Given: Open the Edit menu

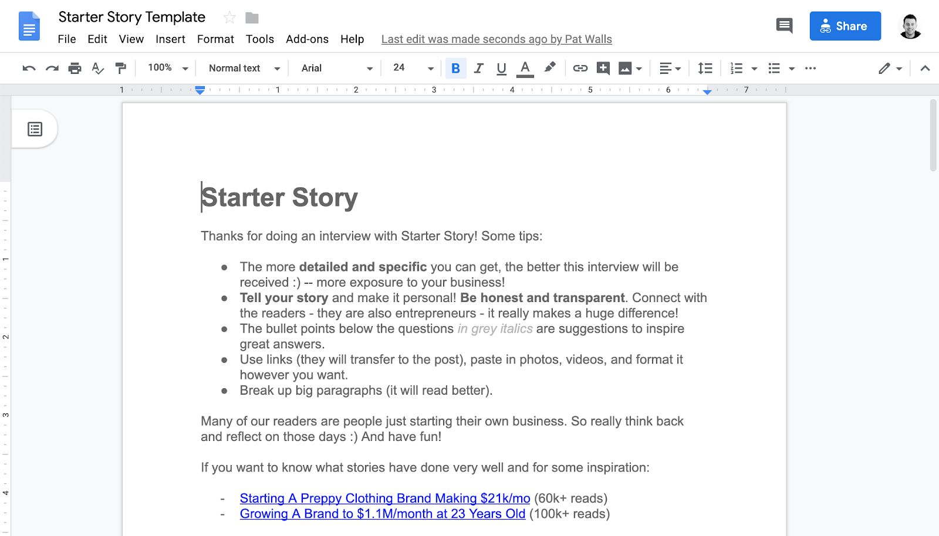Looking at the screenshot, I should point(97,39).
